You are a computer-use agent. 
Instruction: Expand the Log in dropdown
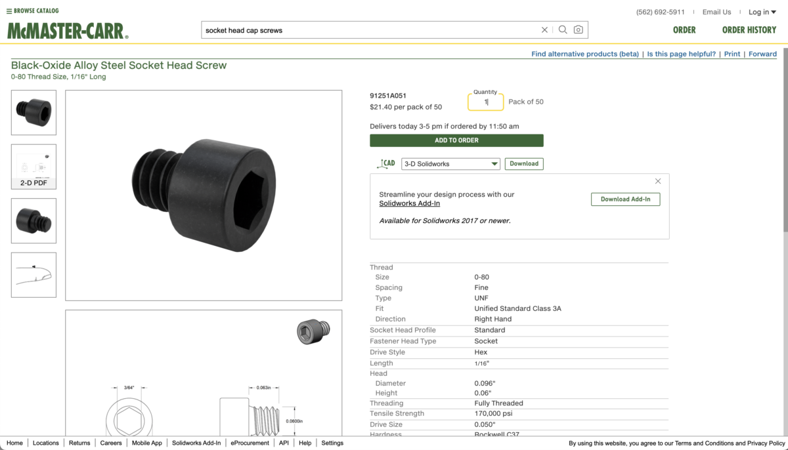[x=762, y=12]
